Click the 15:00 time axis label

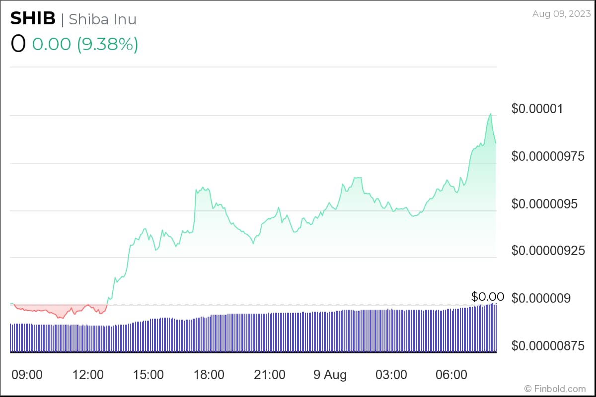click(x=149, y=374)
